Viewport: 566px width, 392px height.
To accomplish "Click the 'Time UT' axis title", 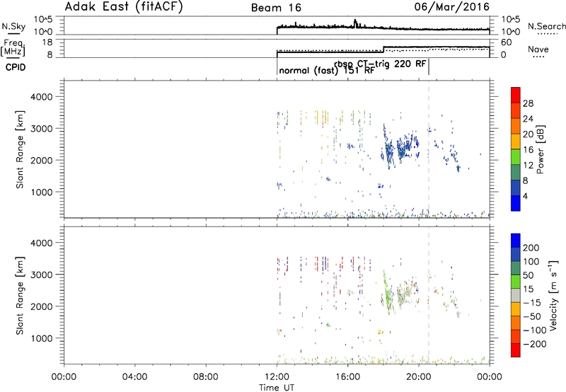I will (277, 387).
